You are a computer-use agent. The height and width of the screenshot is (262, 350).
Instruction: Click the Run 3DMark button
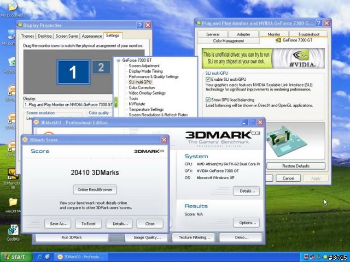point(72,237)
